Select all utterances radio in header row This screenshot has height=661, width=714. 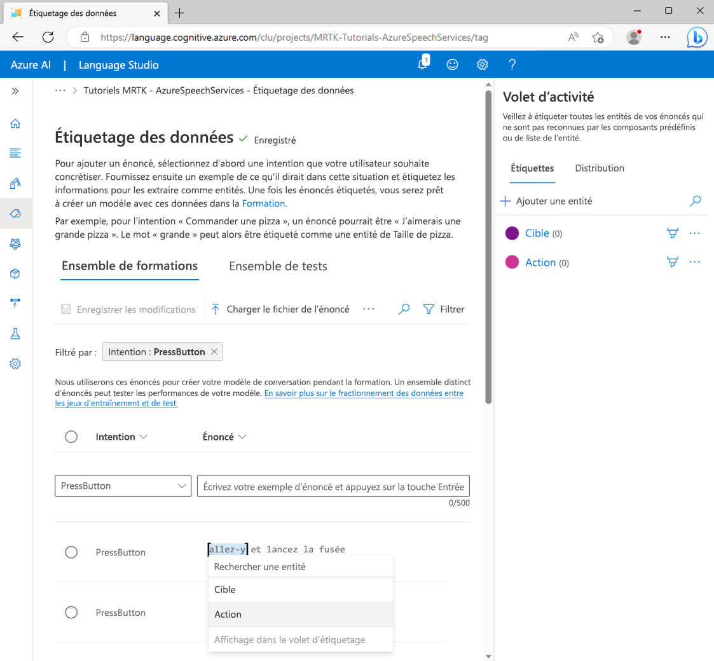coord(71,437)
